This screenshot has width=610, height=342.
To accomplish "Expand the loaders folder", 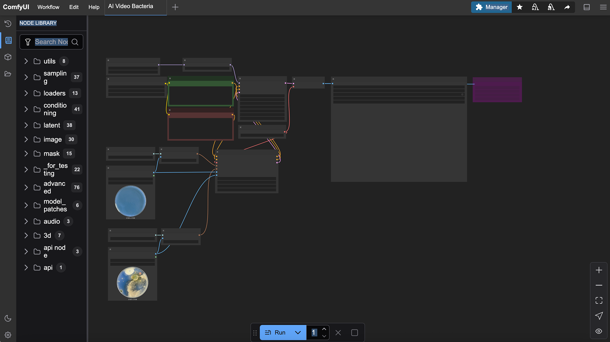I will [x=26, y=93].
